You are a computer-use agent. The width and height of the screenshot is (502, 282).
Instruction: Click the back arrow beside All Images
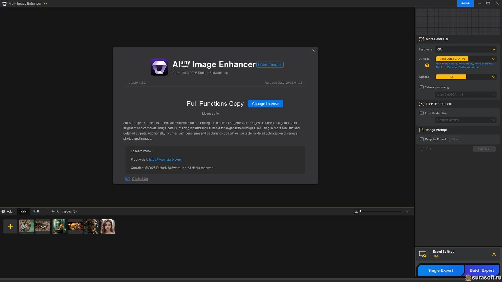(x=53, y=211)
